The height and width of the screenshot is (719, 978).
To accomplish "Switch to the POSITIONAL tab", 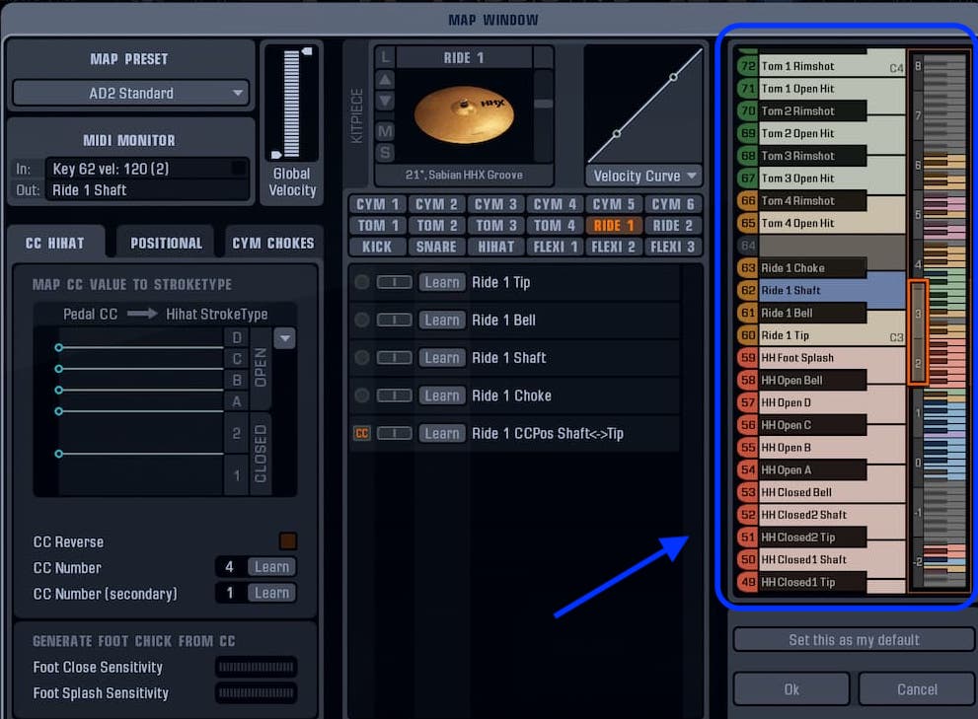I will tap(166, 244).
